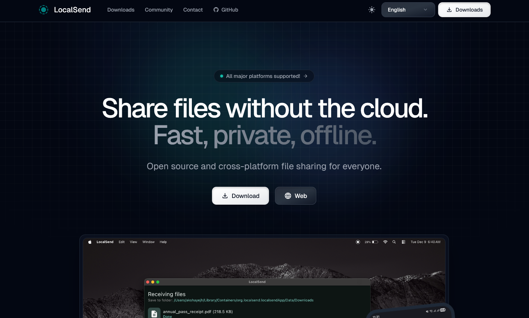Open the Edit menu in mockup

(122, 242)
